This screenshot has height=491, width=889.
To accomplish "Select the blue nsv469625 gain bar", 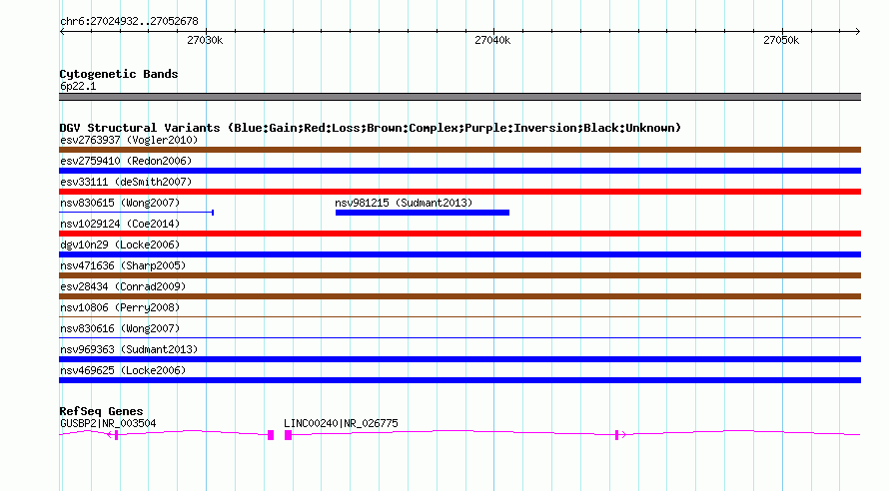I will click(x=459, y=380).
